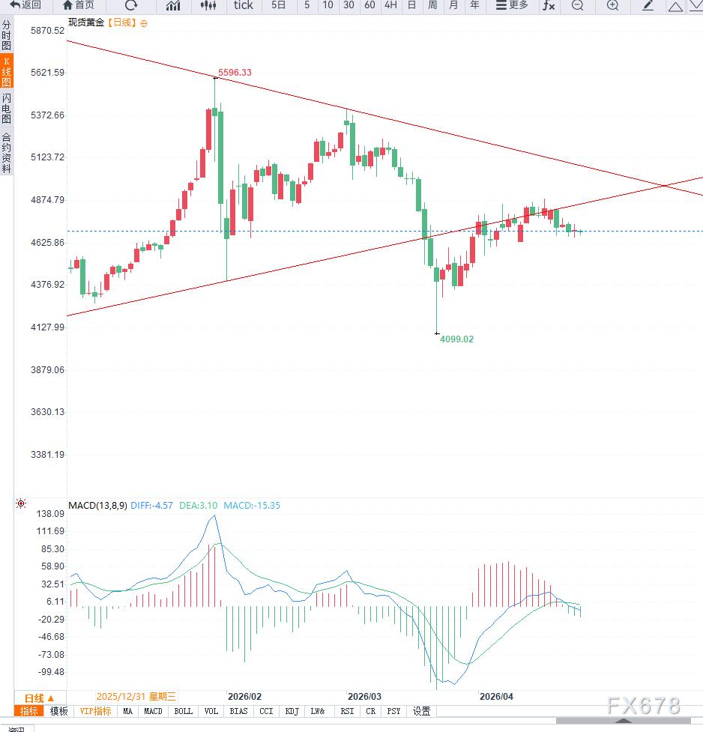Click the 返回 back arrow button

pos(25,5)
